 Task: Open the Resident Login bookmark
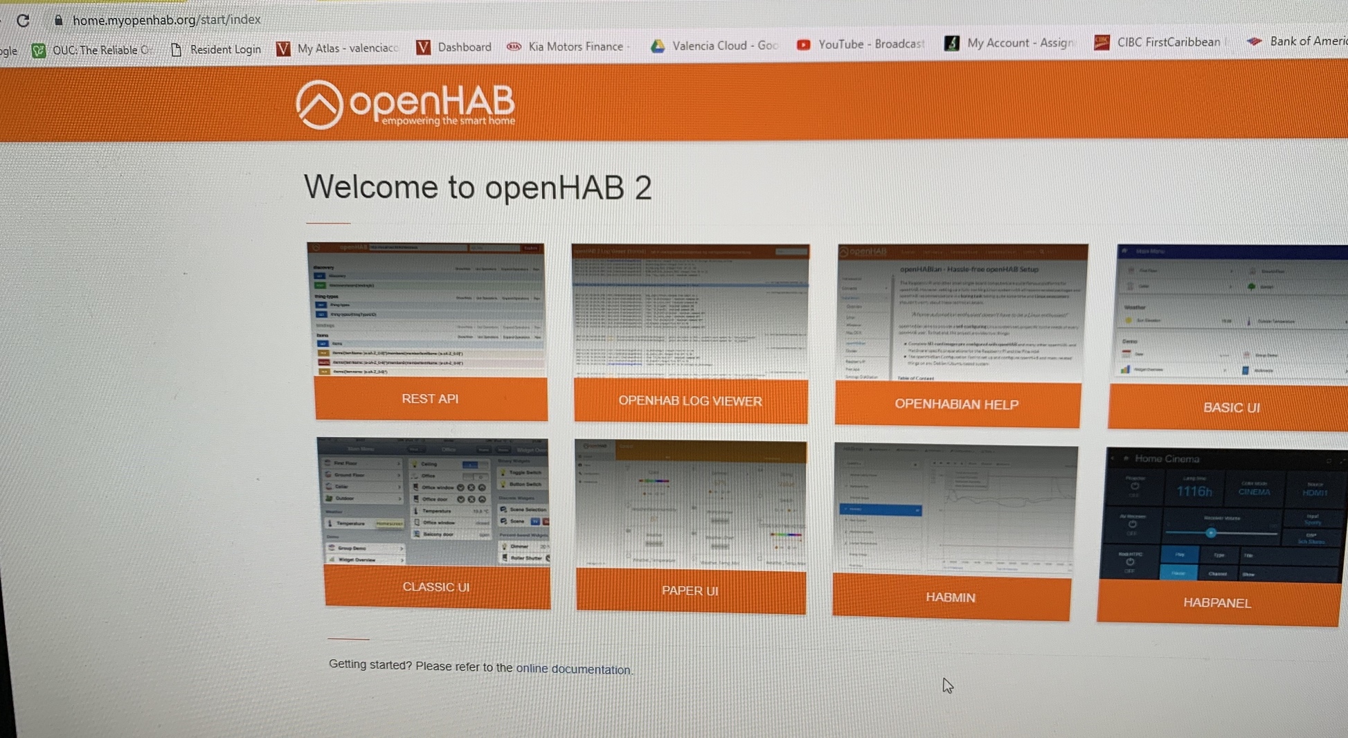click(x=224, y=49)
